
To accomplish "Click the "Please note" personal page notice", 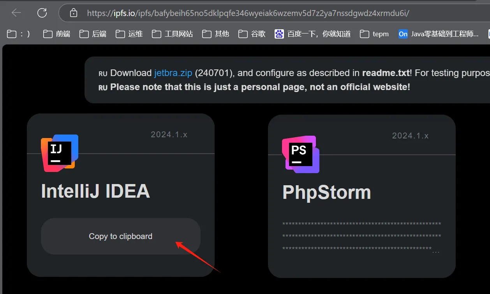I will click(260, 87).
